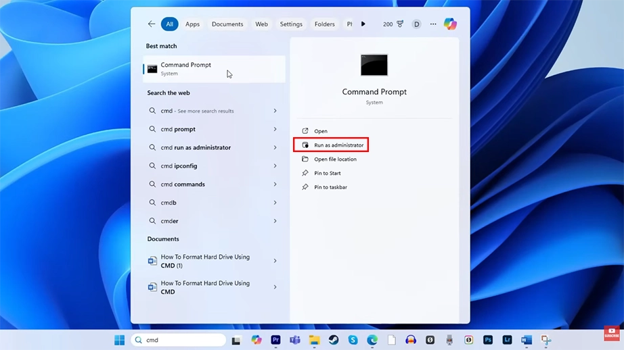Expand the chevron for 'cmd commands'

pyautogui.click(x=275, y=184)
